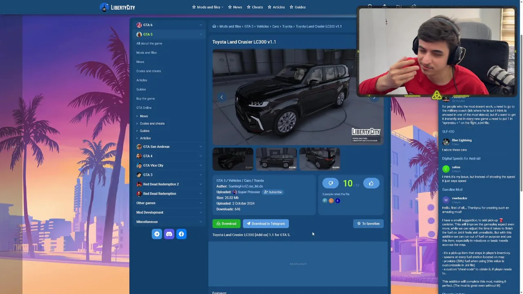Open News in top navigation
Screen dimensions: 523x294
click(235, 7)
